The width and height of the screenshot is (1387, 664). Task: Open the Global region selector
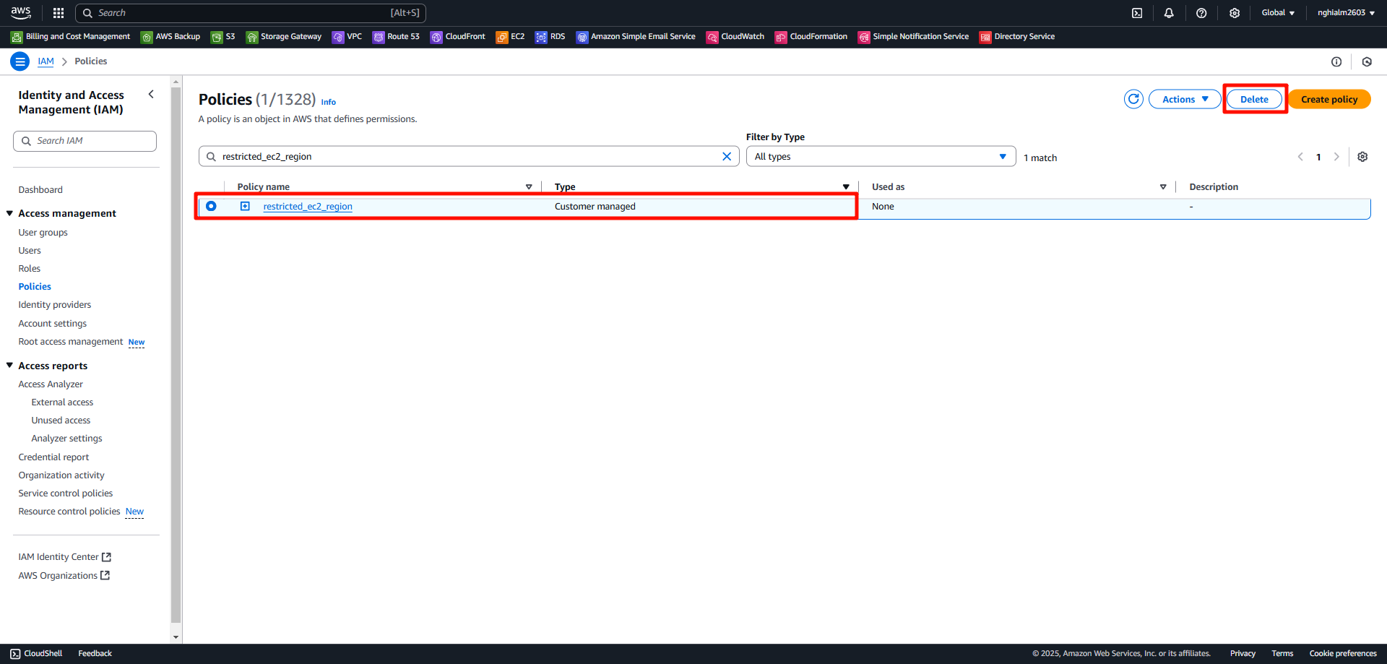pos(1278,13)
